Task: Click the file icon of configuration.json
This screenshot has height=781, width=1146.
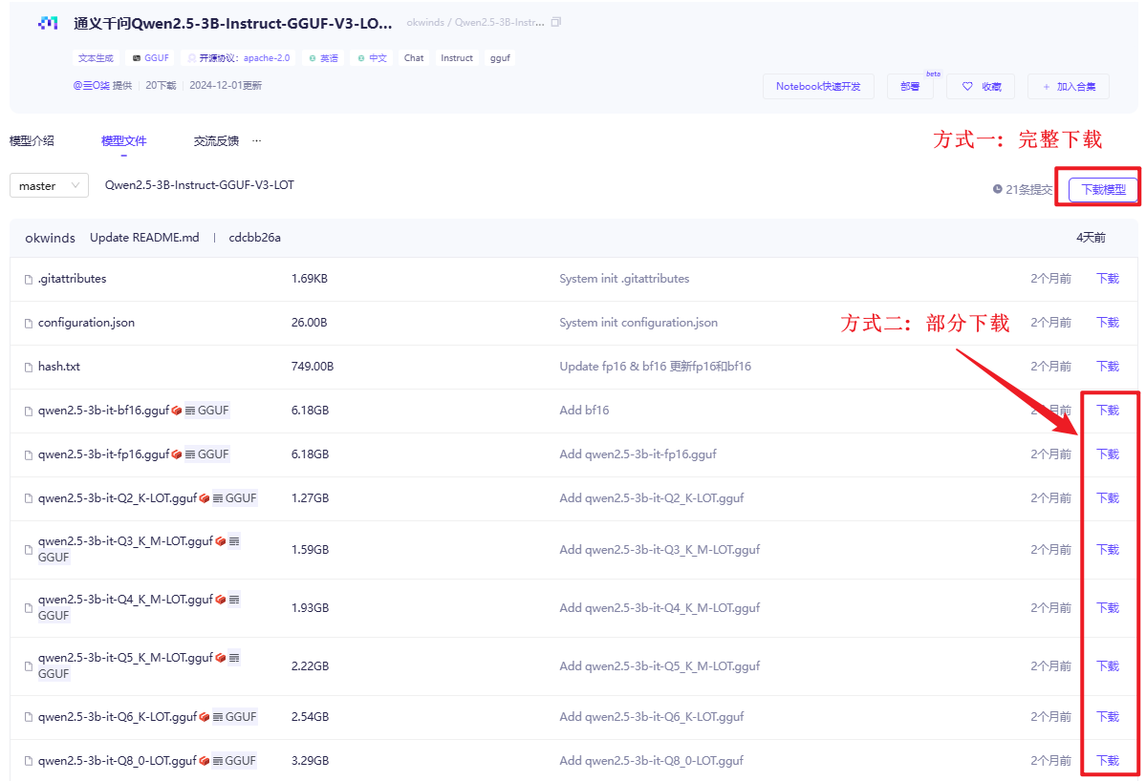Action: (29, 324)
